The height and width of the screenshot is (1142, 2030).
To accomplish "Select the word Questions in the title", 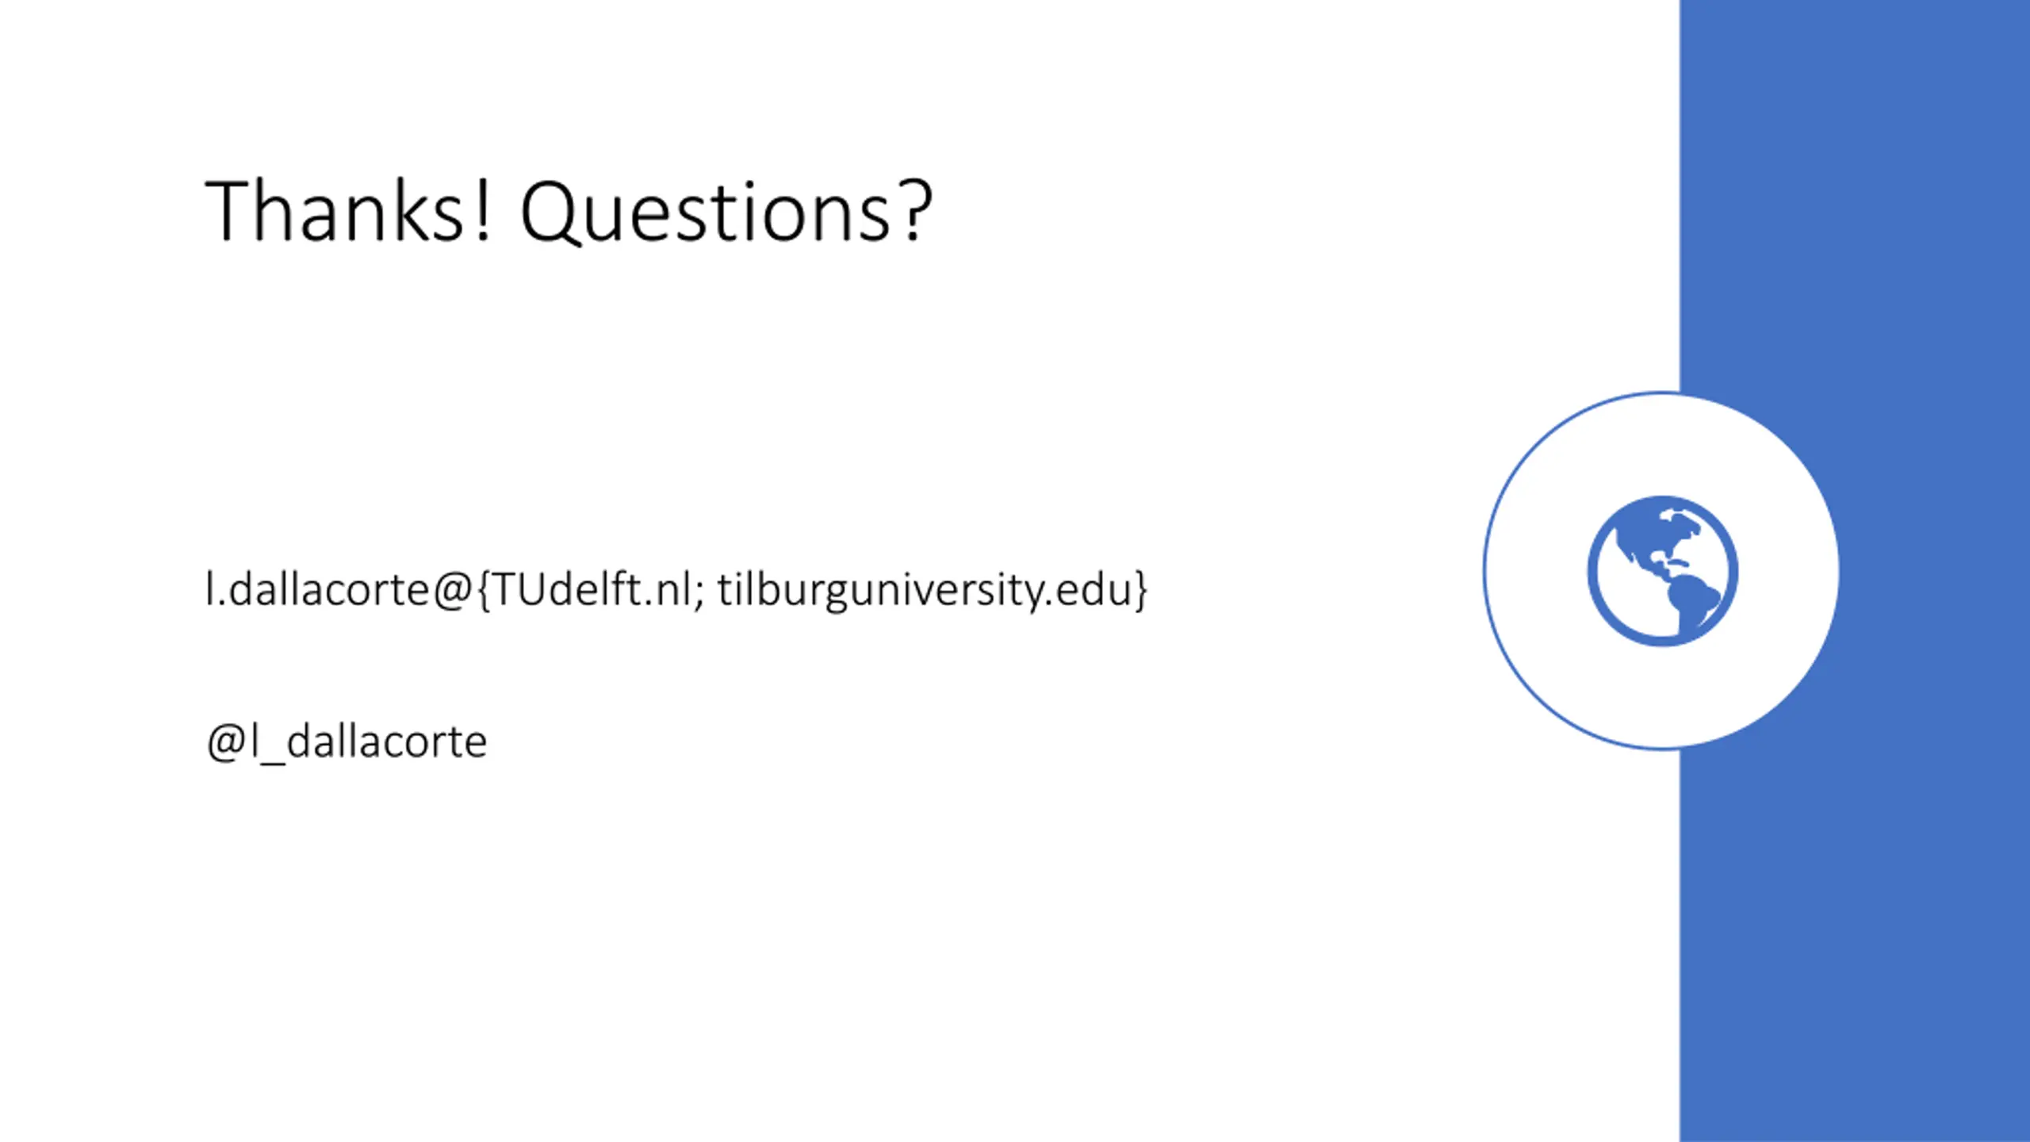I will click(706, 211).
